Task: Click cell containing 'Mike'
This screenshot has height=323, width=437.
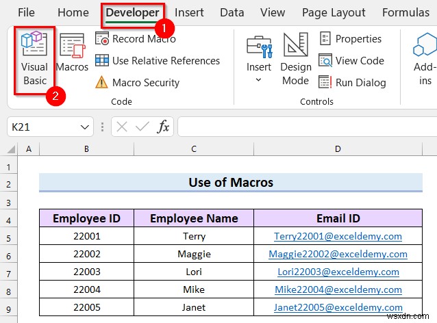Action: click(x=194, y=289)
